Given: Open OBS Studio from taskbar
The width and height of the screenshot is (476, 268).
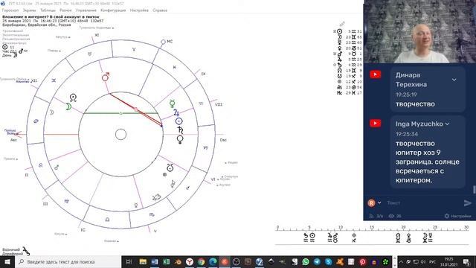Looking at the screenshot, I should (237, 261).
